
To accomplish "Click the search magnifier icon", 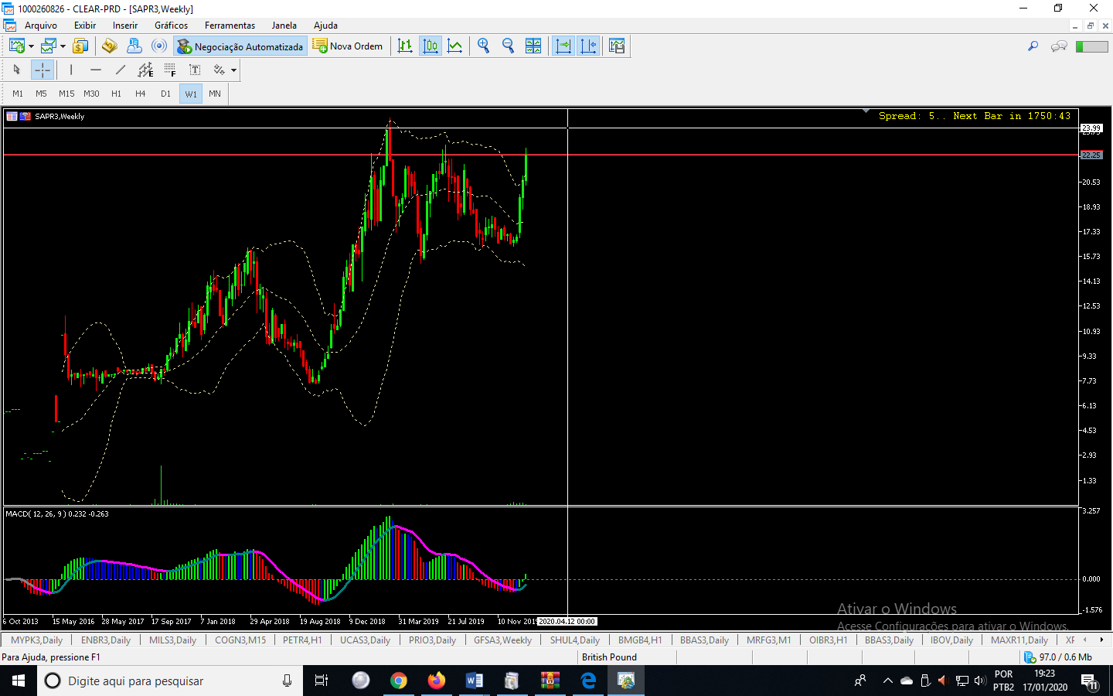I will pos(1033,46).
